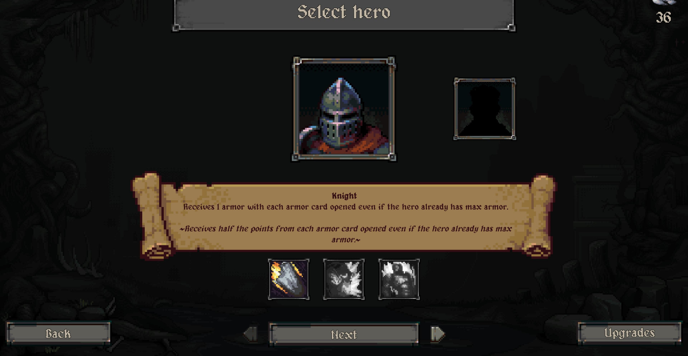Viewport: 688px width, 356px height.
Task: Go to previous hero with left arrow
Action: click(250, 334)
